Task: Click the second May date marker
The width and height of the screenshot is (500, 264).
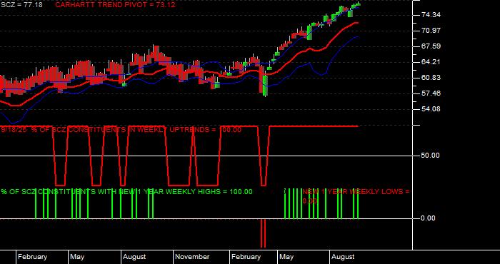Action: click(x=286, y=257)
